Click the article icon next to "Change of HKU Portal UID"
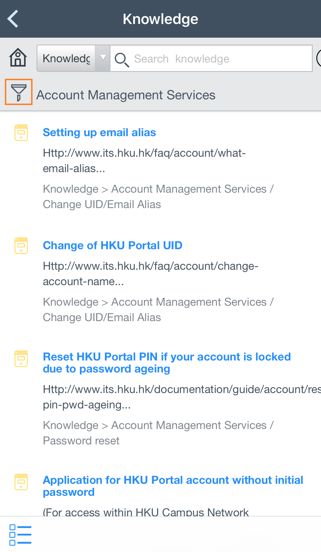 pos(21,245)
